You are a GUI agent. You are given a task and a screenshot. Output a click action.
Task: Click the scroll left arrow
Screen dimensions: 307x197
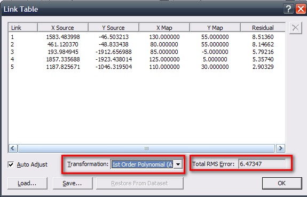[13, 148]
